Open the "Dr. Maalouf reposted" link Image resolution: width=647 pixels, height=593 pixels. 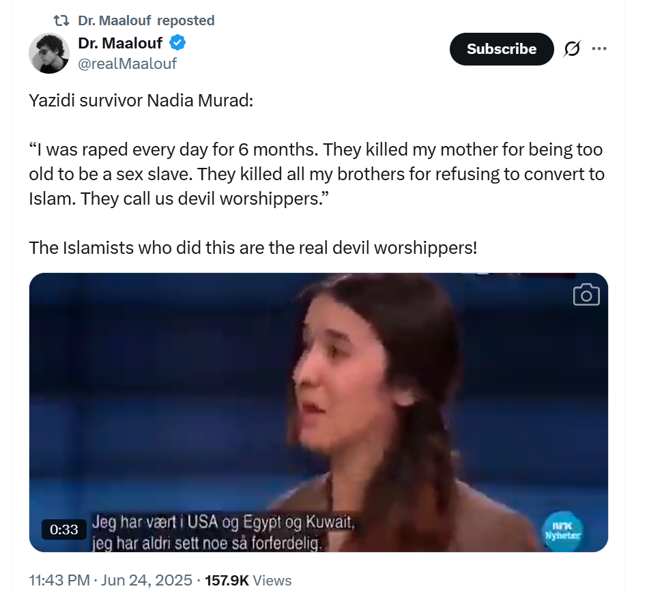pos(146,20)
